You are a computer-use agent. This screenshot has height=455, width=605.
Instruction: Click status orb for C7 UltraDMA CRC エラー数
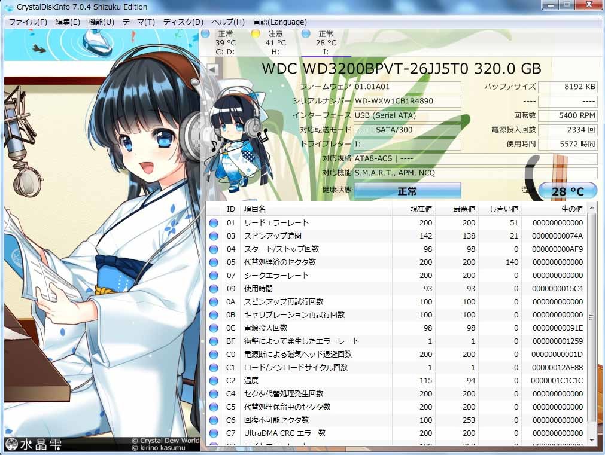214,433
